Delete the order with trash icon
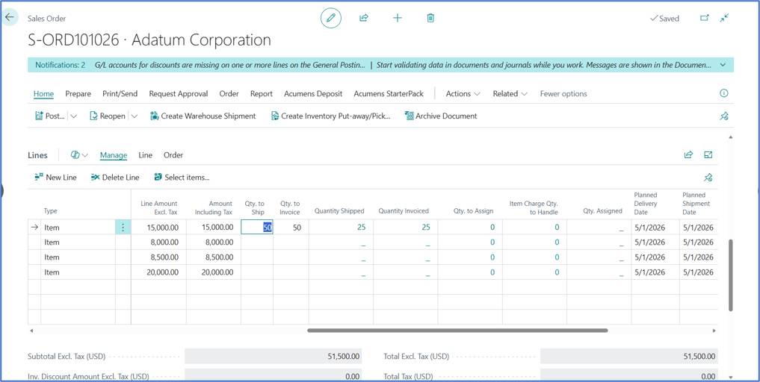The image size is (760, 382). [430, 18]
